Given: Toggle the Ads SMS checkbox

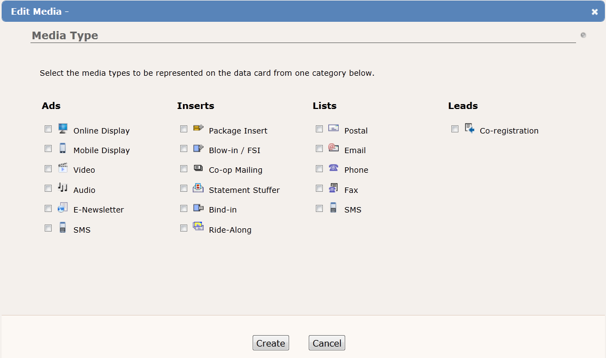Looking at the screenshot, I should (x=48, y=228).
